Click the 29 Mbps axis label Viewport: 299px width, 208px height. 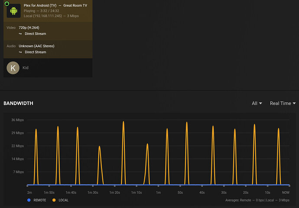tap(17, 133)
